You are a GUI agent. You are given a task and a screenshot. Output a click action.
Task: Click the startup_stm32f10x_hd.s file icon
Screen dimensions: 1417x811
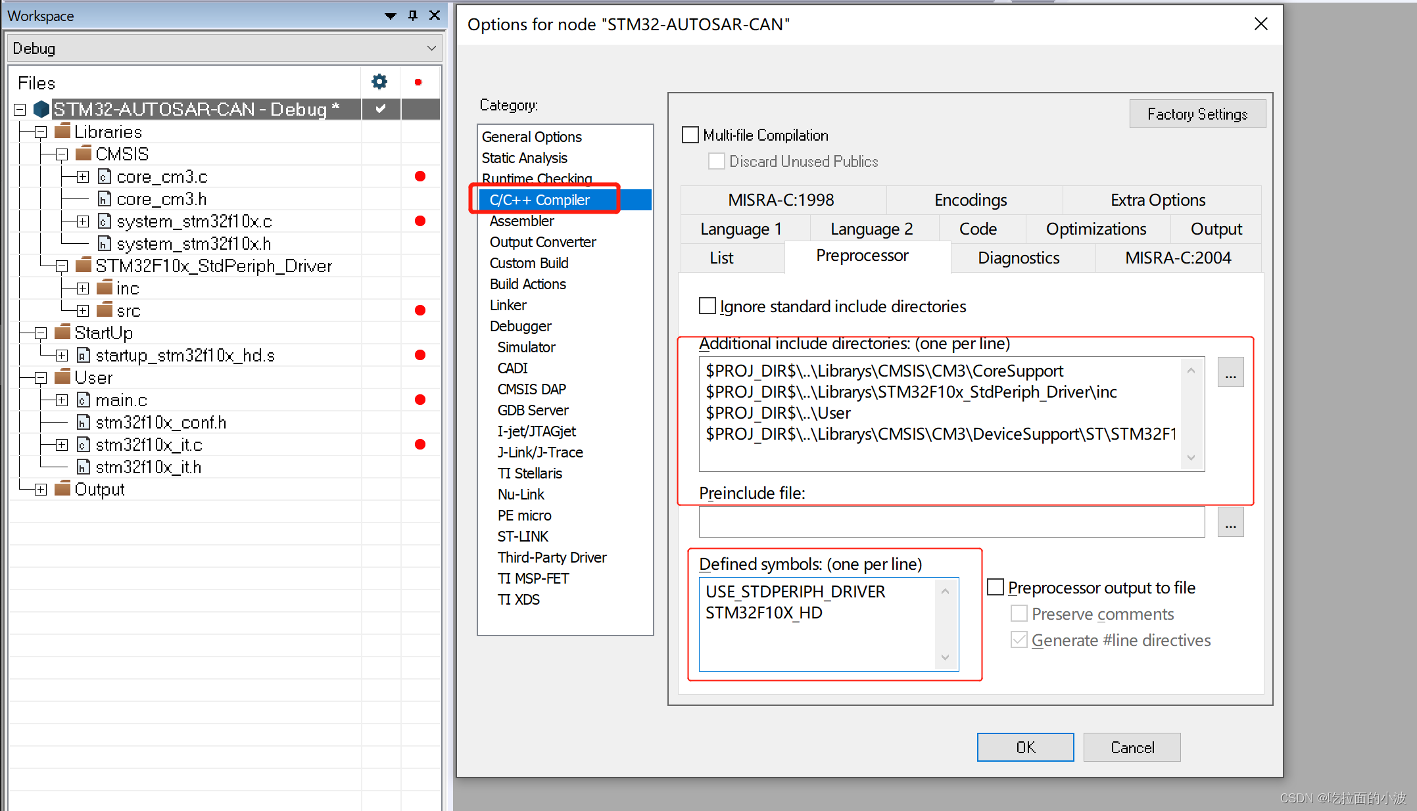tap(84, 356)
